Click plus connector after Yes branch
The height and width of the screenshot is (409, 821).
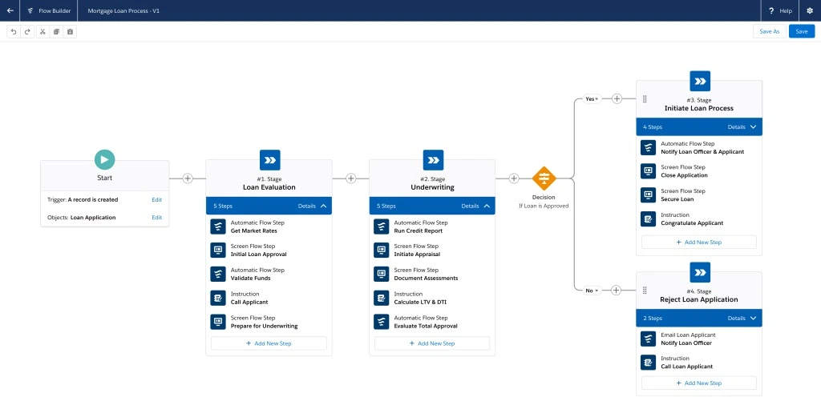click(x=617, y=99)
